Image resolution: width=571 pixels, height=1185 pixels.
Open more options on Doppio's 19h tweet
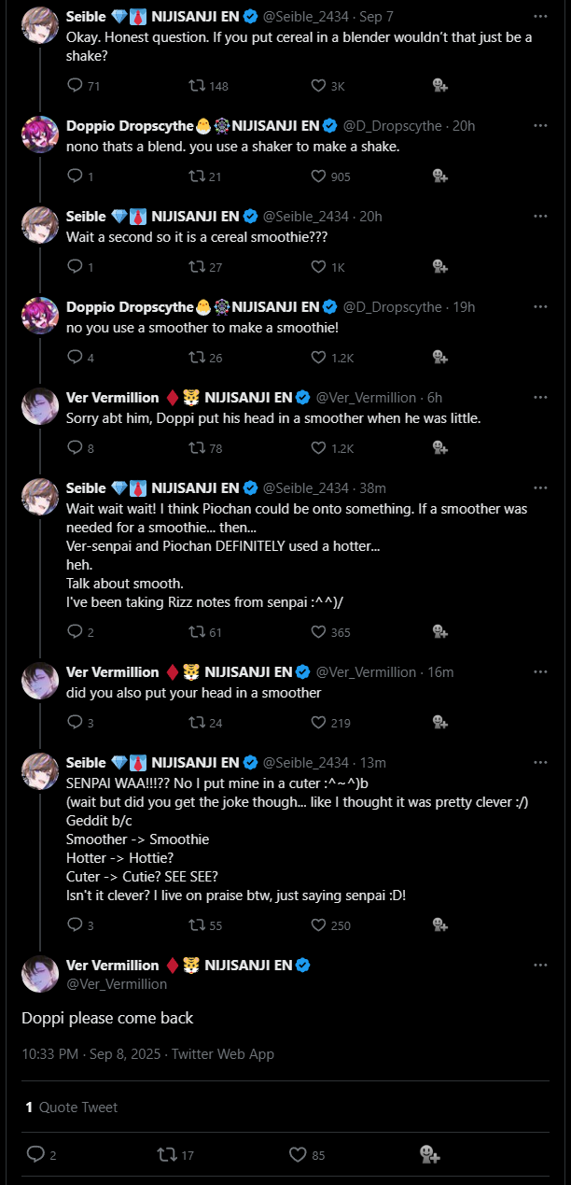(540, 306)
